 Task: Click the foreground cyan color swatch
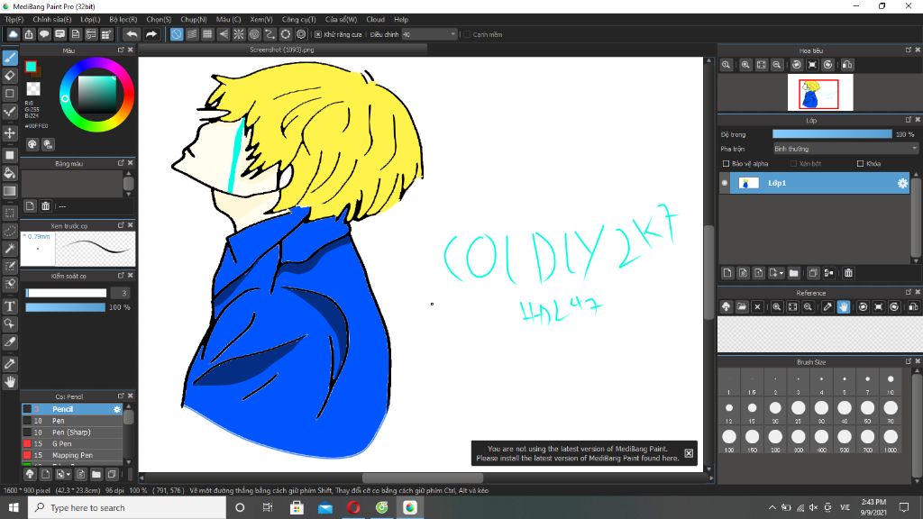31,67
